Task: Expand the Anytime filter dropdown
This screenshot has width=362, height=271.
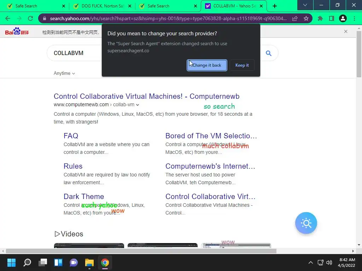Action: click(64, 73)
